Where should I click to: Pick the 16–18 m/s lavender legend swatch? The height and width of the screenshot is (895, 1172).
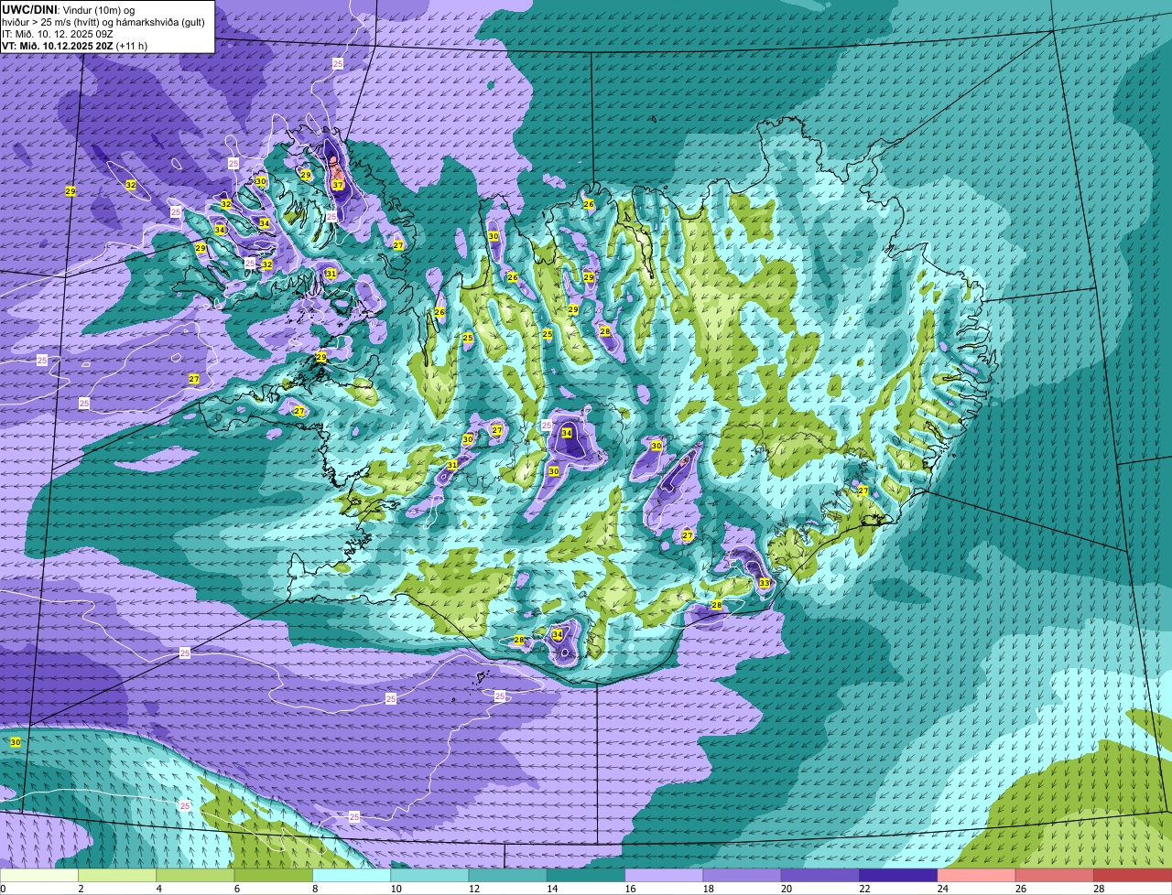[664, 876]
